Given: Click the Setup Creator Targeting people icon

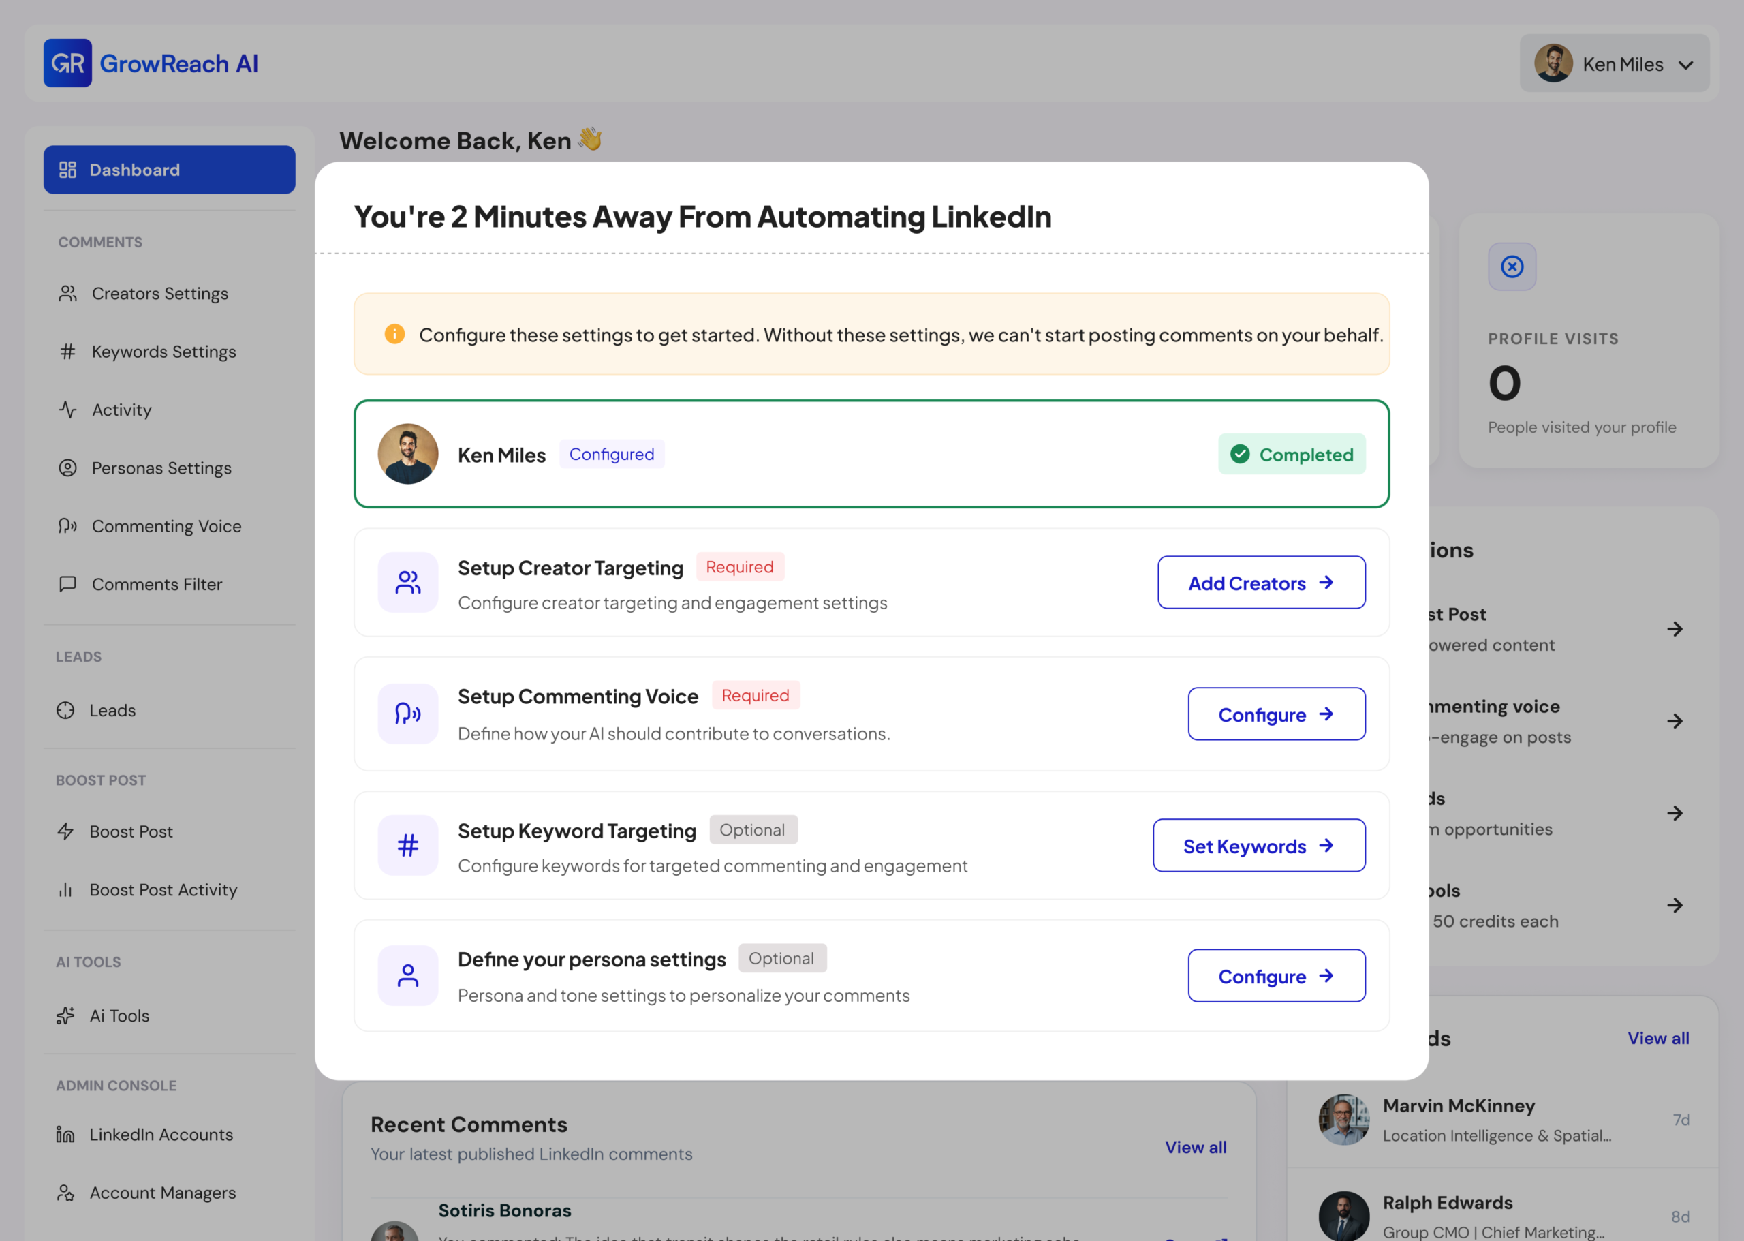Looking at the screenshot, I should tap(408, 582).
